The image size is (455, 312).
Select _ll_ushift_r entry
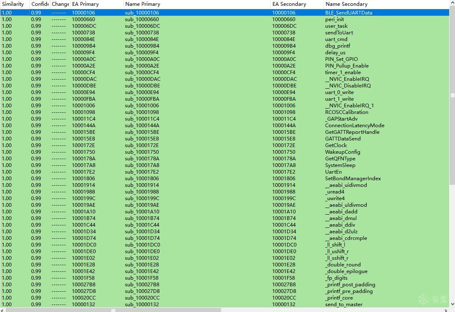coord(337,252)
